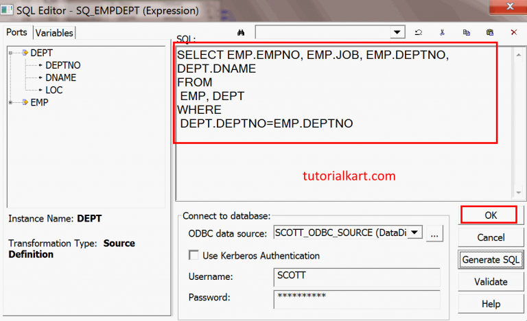Click the Validate button
527x321 pixels.
[491, 281]
